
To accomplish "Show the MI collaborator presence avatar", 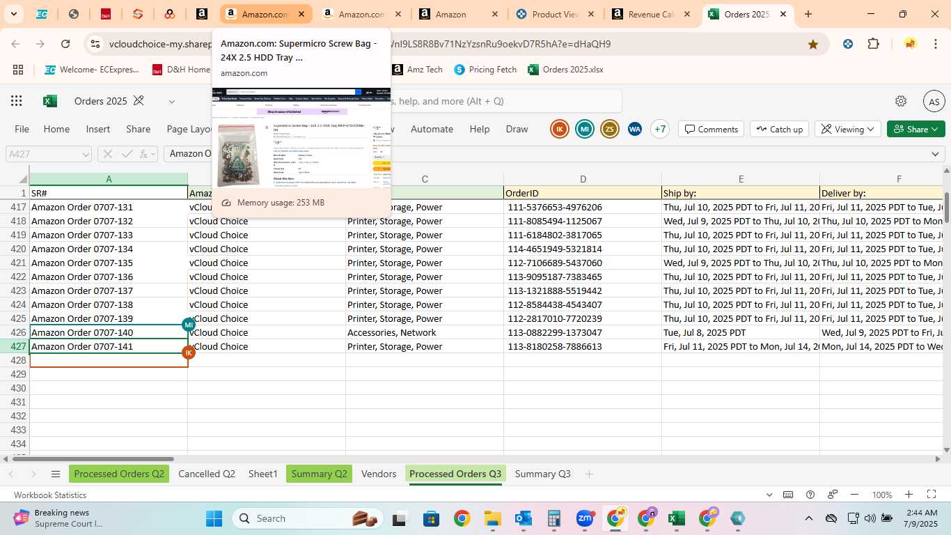I will [x=585, y=129].
